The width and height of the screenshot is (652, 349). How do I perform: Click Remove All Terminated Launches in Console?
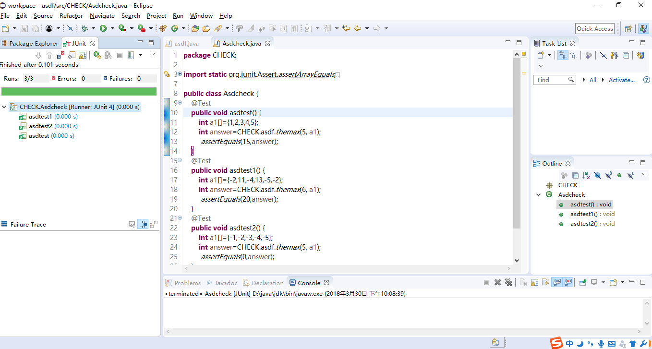coord(508,283)
